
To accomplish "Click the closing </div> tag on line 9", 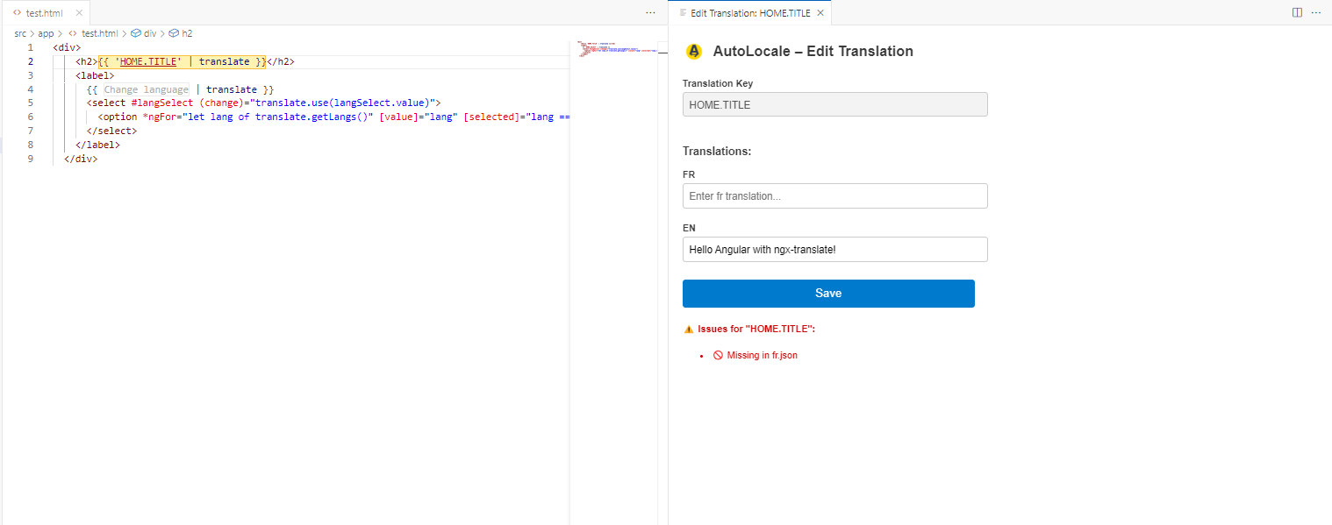I will click(81, 159).
